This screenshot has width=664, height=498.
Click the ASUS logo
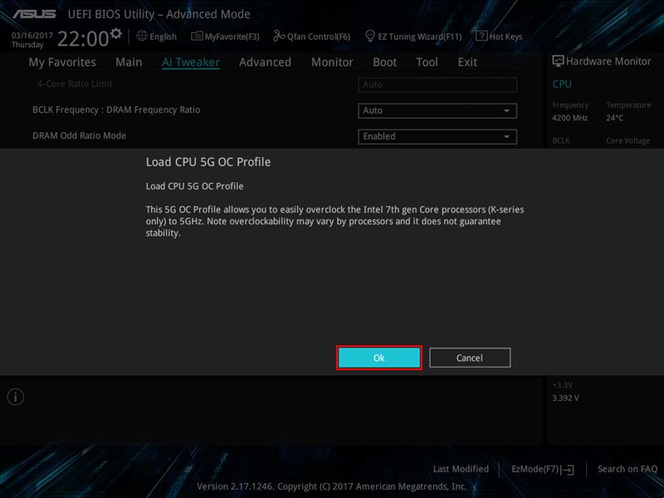pos(34,14)
